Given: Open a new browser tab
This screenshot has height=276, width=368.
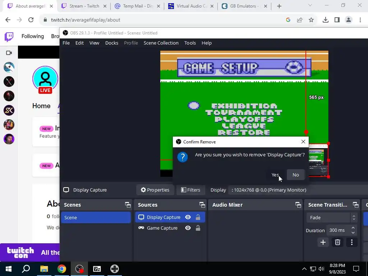Looking at the screenshot, I should pyautogui.click(x=279, y=6).
